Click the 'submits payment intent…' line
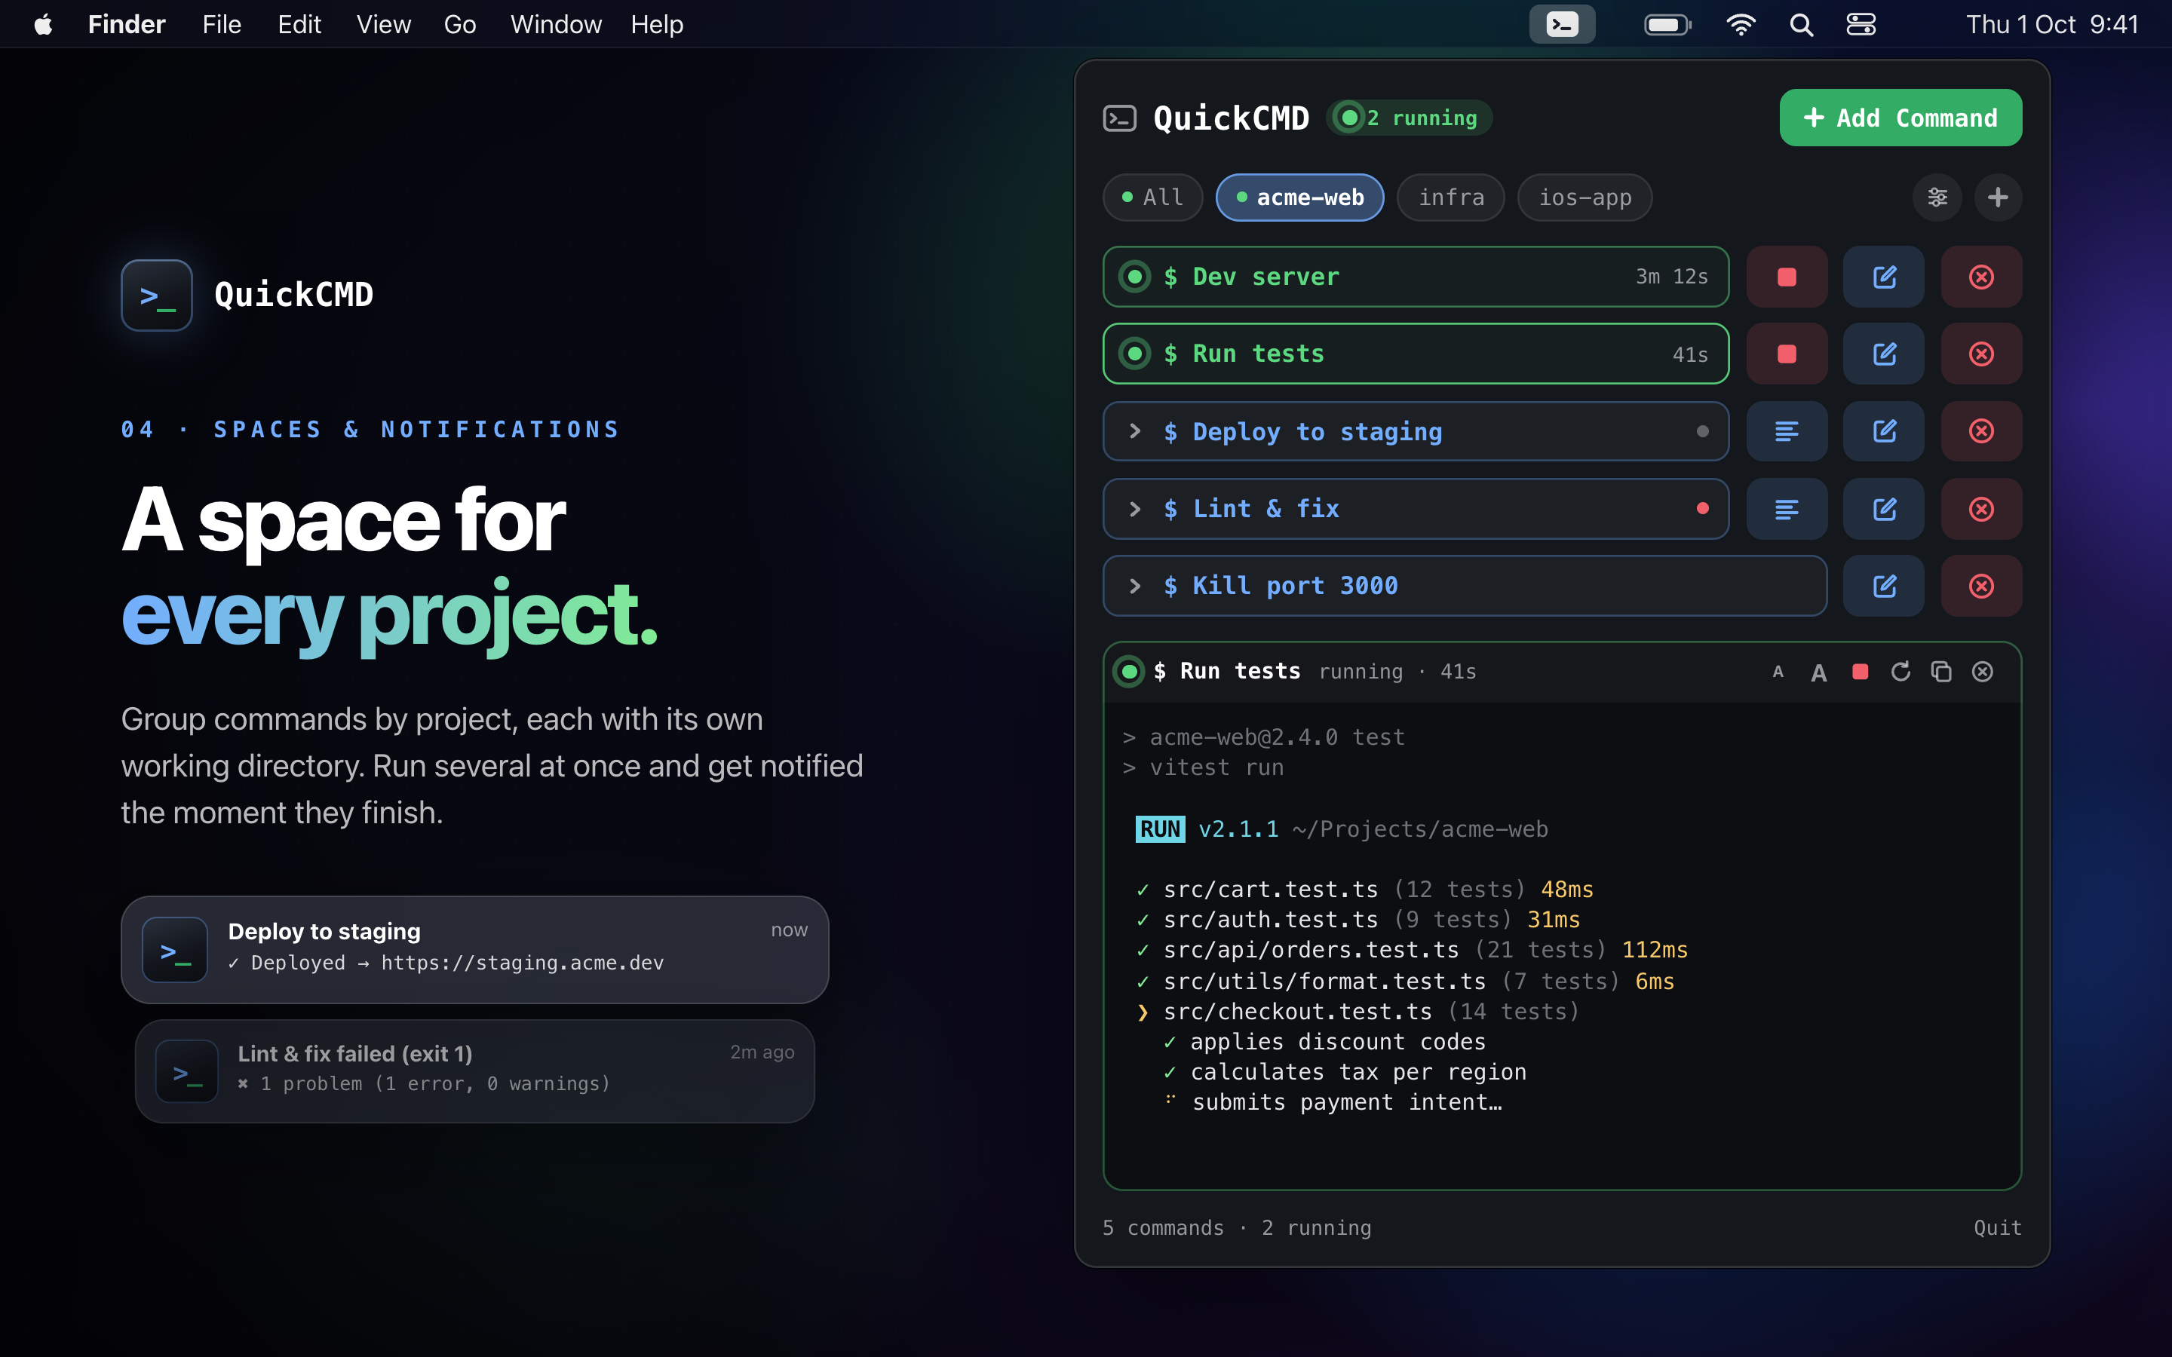The image size is (2172, 1357). click(1333, 1102)
